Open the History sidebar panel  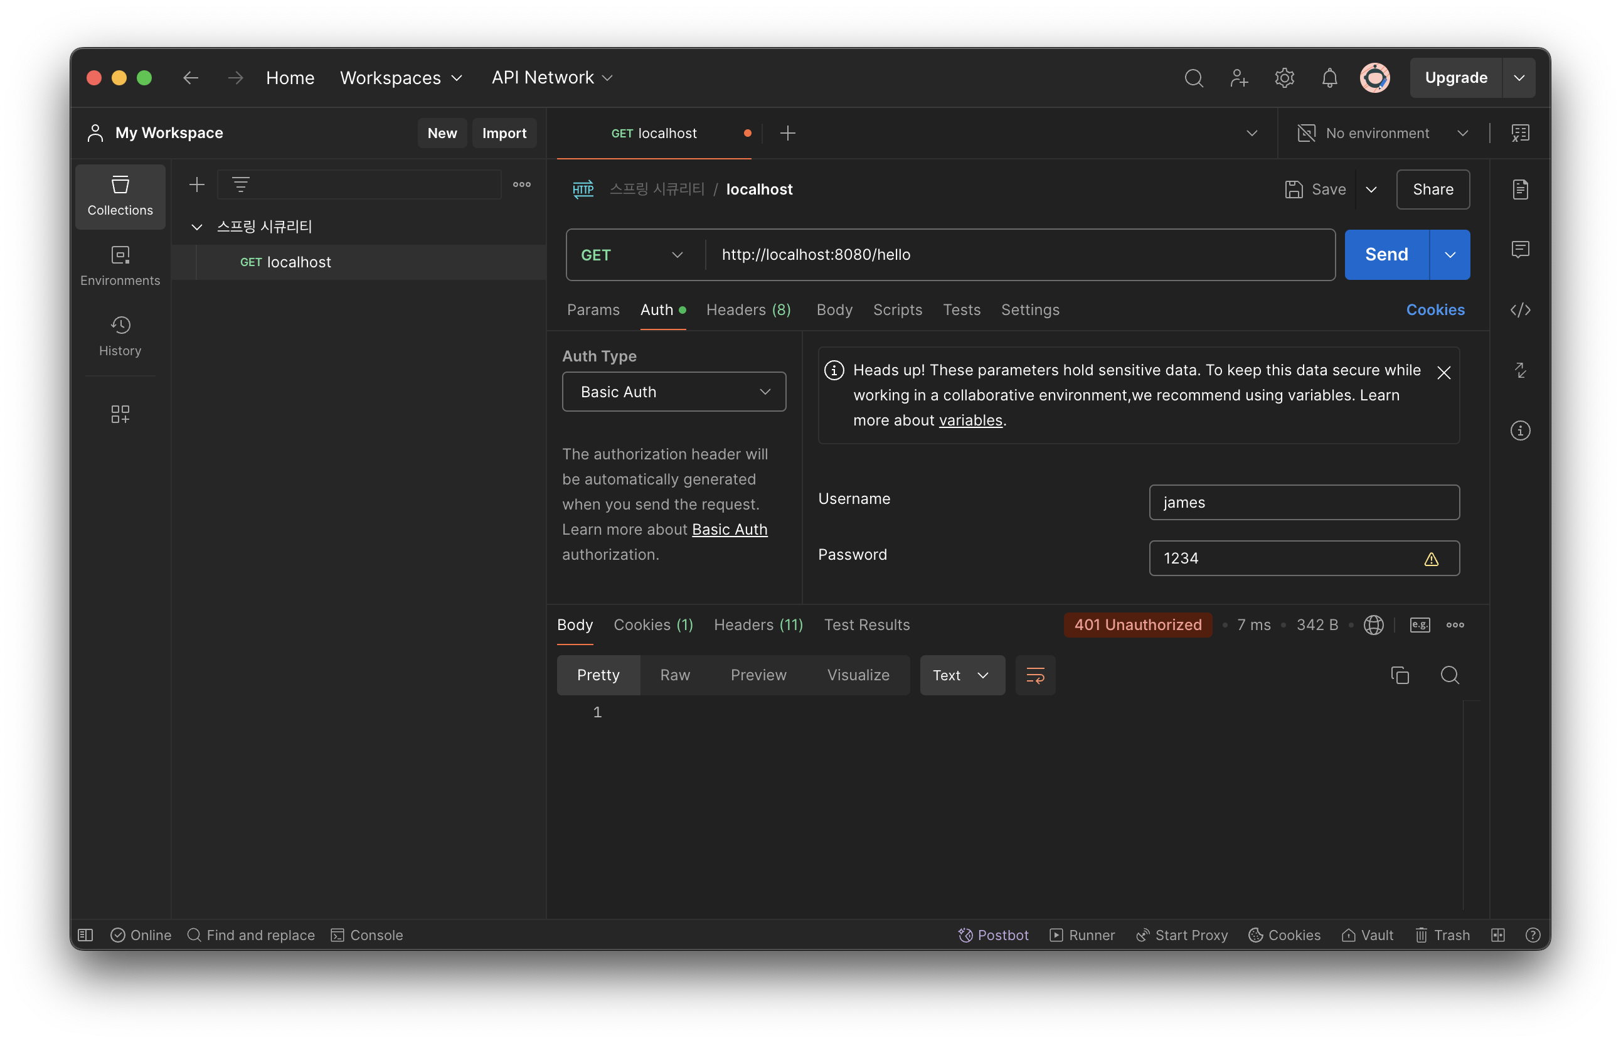point(120,336)
